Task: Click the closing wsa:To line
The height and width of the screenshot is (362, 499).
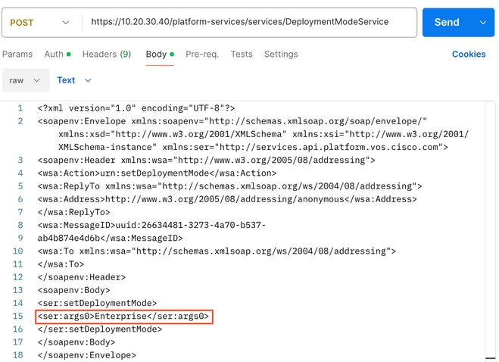Action: point(61,264)
